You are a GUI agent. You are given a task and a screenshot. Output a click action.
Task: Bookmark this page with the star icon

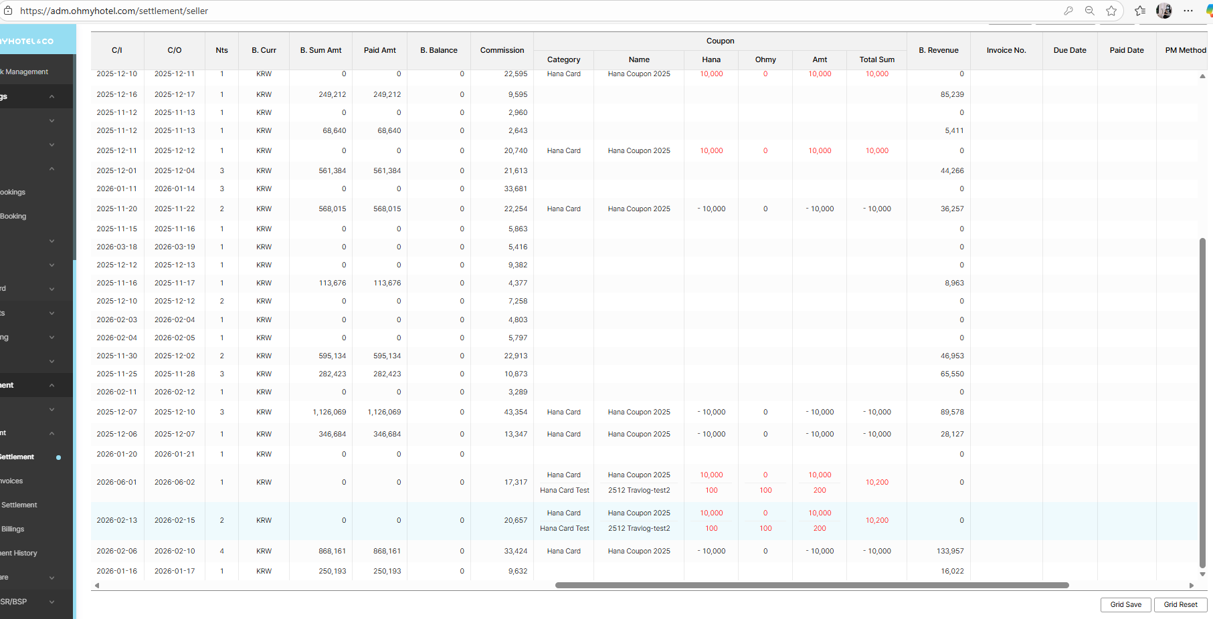[x=1111, y=11]
